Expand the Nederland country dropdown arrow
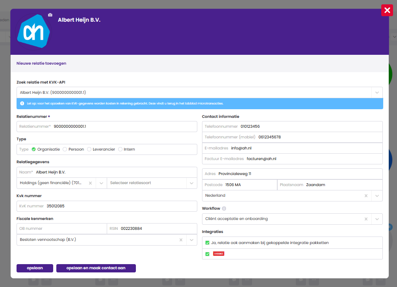The image size is (397, 287). (377, 196)
